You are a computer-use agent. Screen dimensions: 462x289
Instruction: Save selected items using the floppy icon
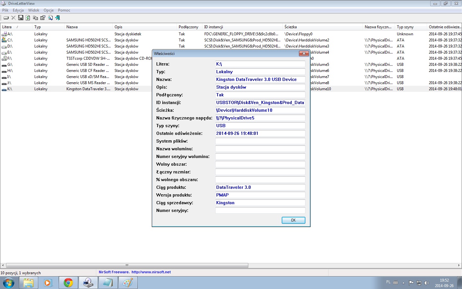pyautogui.click(x=21, y=18)
